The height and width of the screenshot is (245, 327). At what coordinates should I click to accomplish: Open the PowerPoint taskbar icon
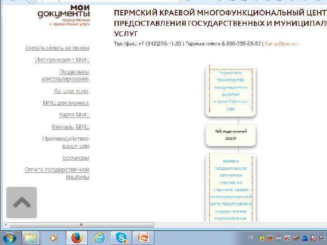pos(144,238)
